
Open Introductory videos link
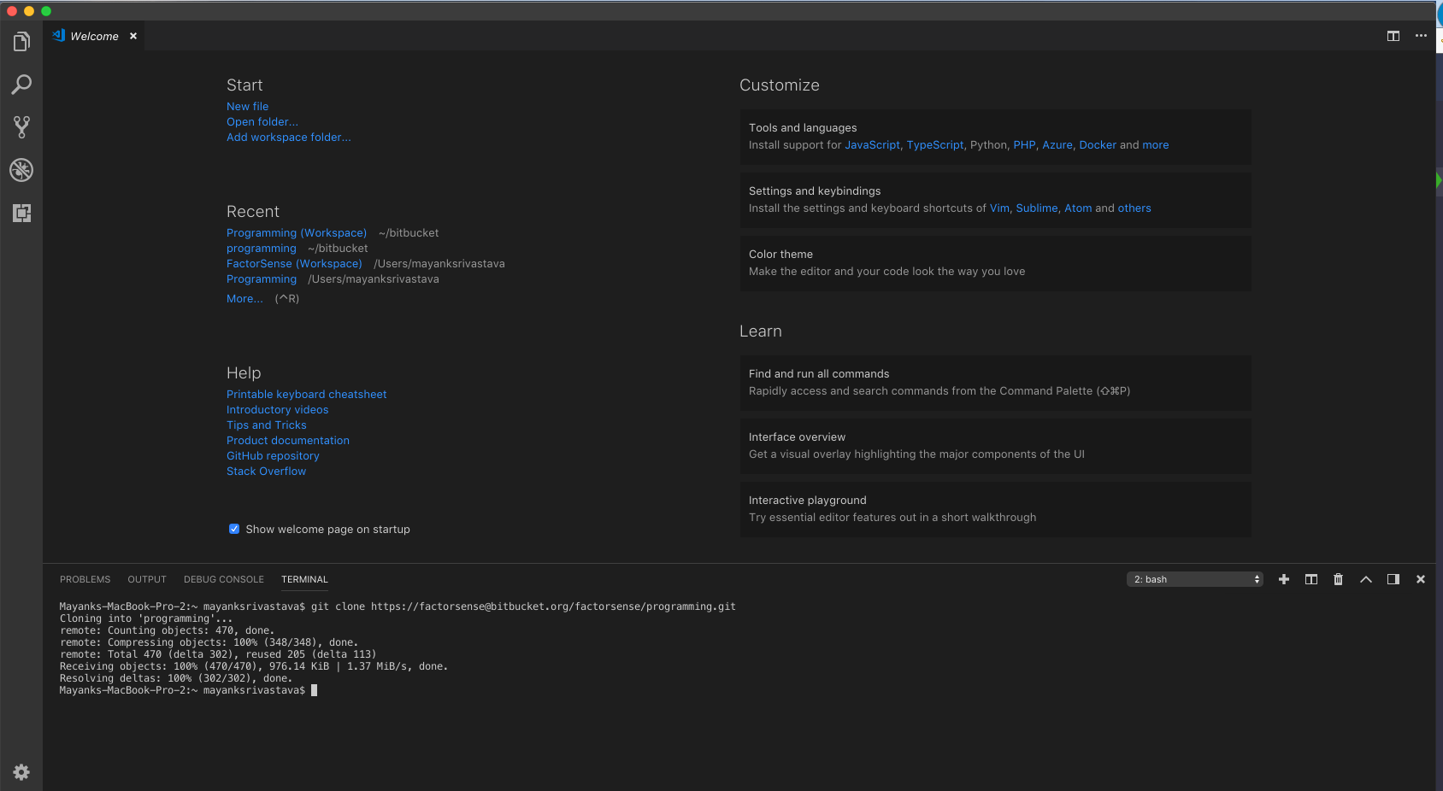click(277, 410)
